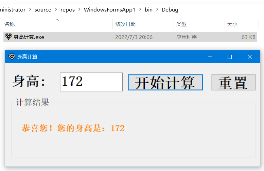Go to repos in the address path
Viewport: 264px width, 171px height.
coord(68,10)
